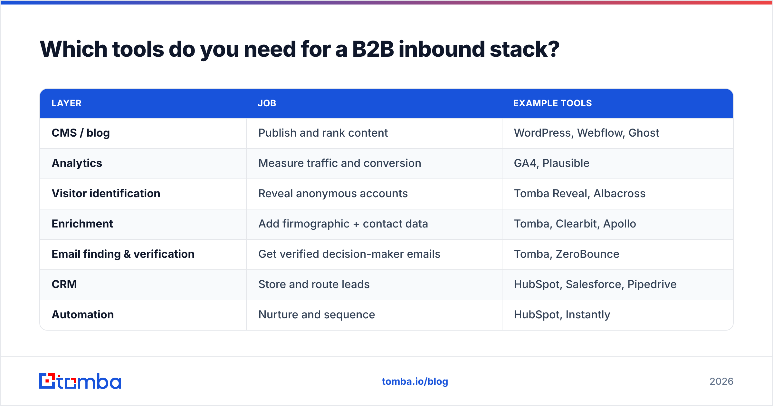Select the 'CMS / blog' row label
Screen dimensions: 773x406
point(81,133)
